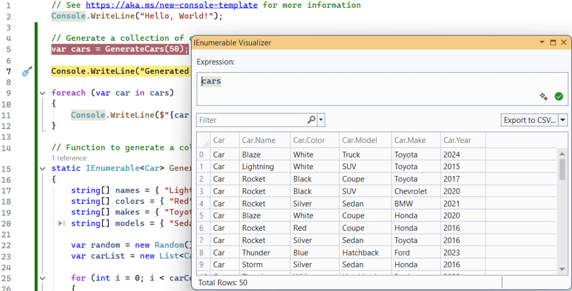Open the Filter options dropdown arrow

(321, 120)
